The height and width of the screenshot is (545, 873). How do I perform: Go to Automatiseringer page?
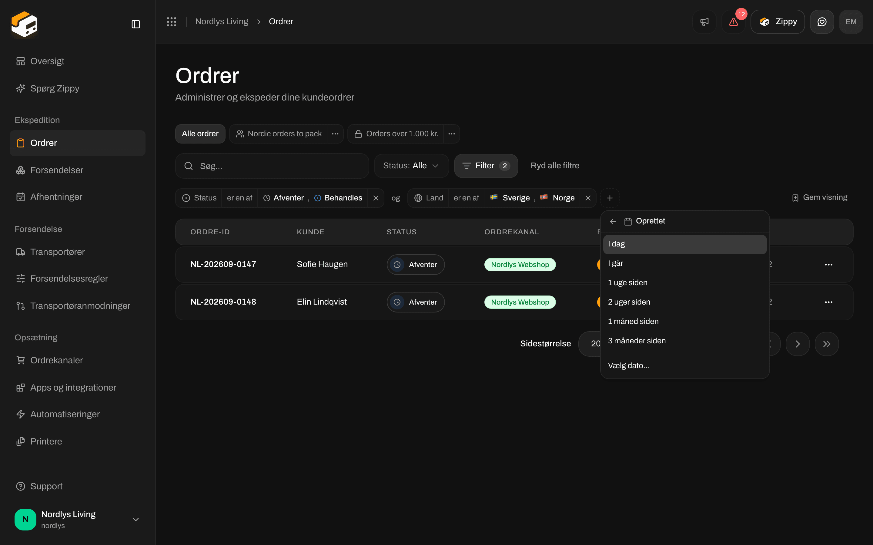tap(78, 414)
